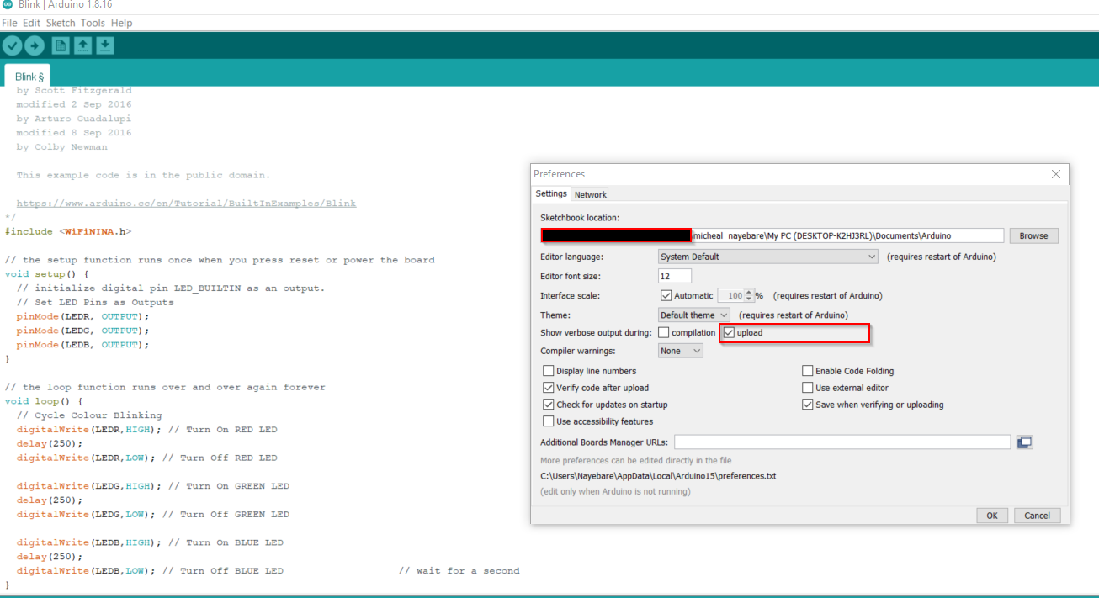Upload the sketch using the arrow icon

34,45
